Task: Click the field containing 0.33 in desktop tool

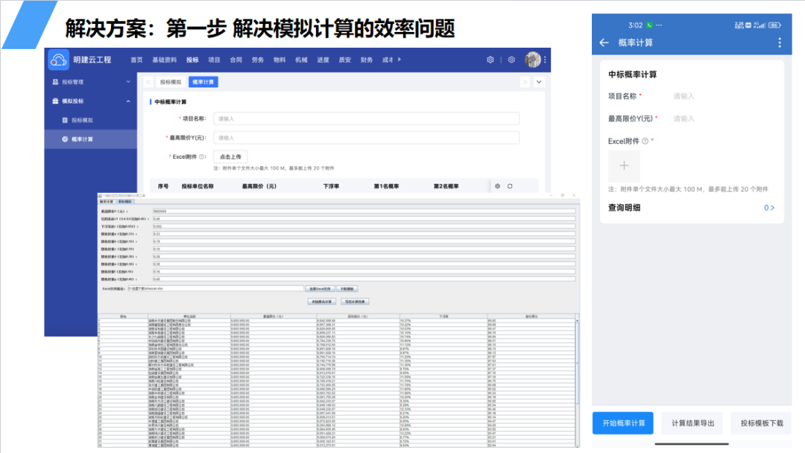Action: tap(364, 234)
